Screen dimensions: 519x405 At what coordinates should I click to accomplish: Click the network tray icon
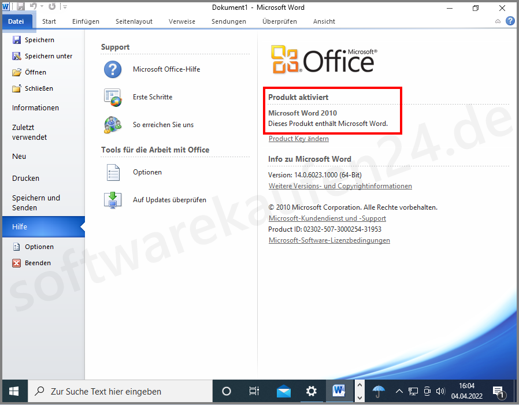pos(413,392)
